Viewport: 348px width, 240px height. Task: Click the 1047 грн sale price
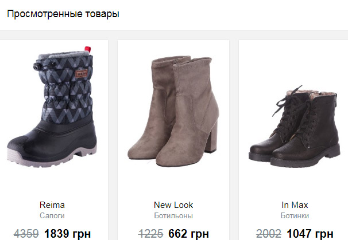point(310,234)
